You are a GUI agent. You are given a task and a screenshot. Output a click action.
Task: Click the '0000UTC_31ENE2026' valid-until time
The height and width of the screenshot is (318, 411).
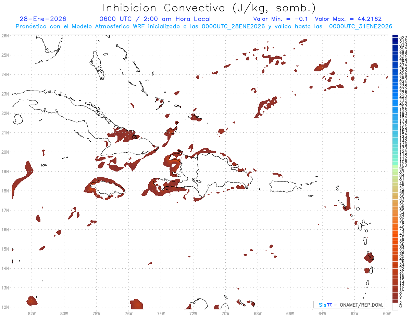click(361, 26)
